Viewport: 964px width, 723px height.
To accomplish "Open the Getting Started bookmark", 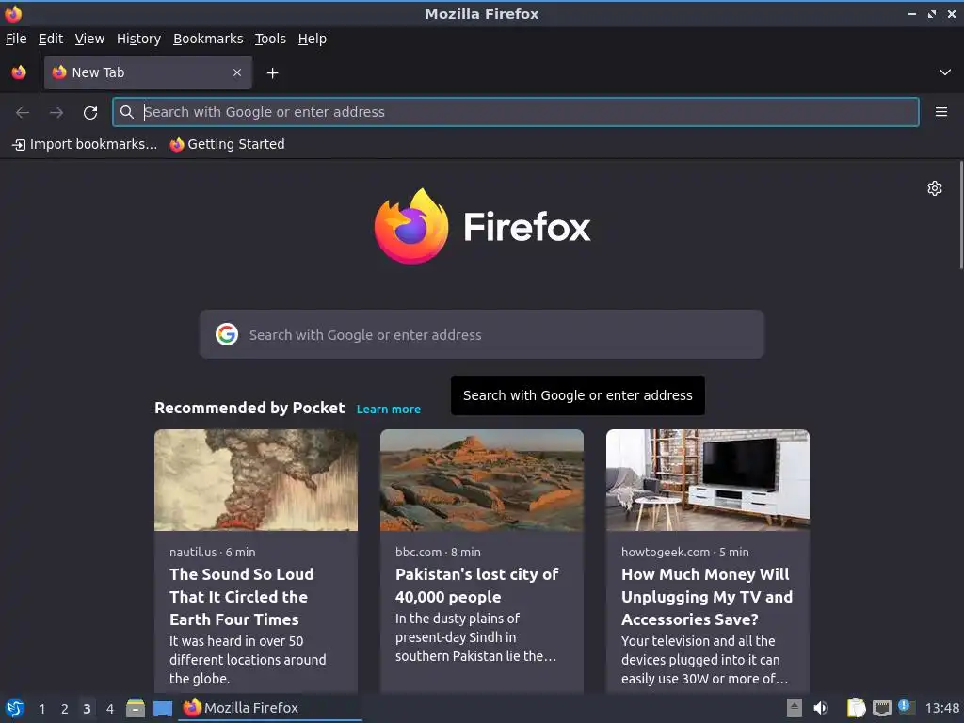I will pos(228,144).
